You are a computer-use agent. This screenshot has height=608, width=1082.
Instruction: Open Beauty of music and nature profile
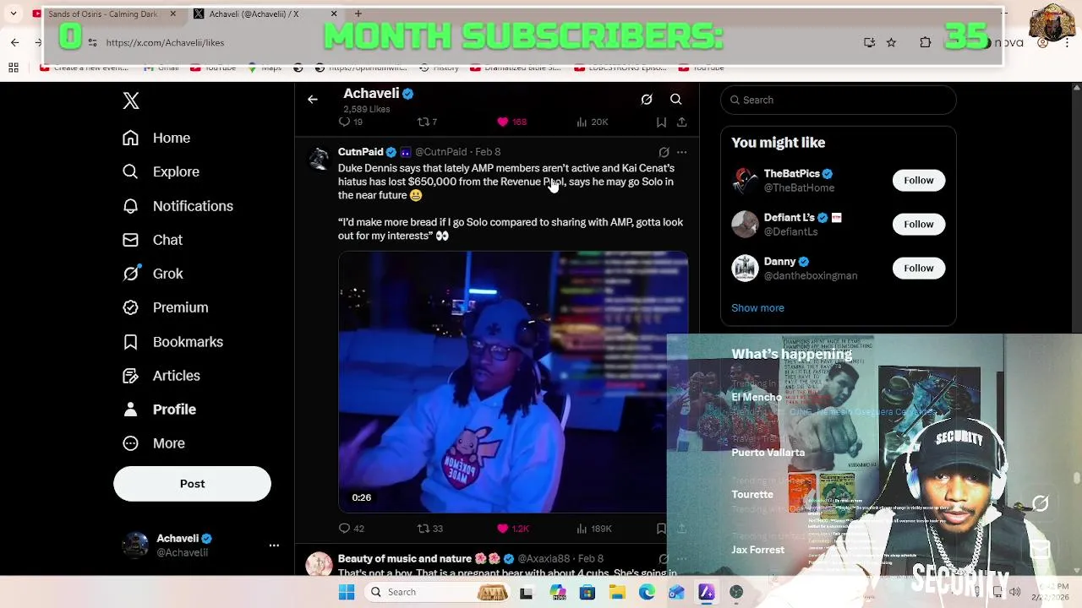click(x=405, y=559)
